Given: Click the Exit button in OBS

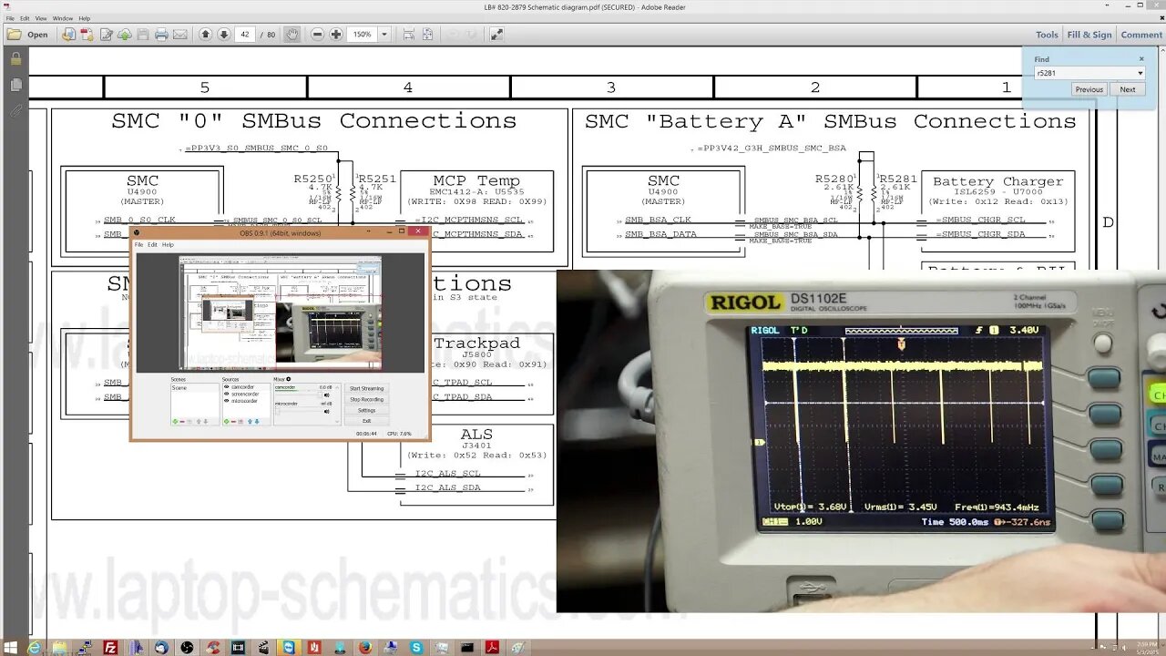Looking at the screenshot, I should click(x=367, y=421).
